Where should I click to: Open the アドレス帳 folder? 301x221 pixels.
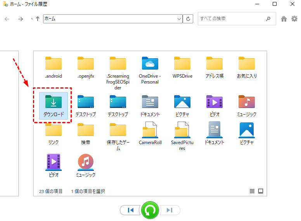pyautogui.click(x=215, y=68)
